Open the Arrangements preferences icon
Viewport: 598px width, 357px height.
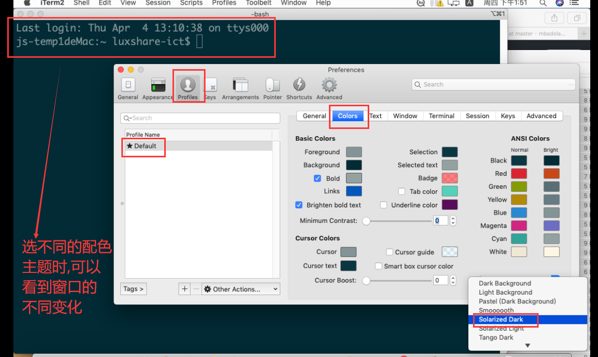point(240,89)
